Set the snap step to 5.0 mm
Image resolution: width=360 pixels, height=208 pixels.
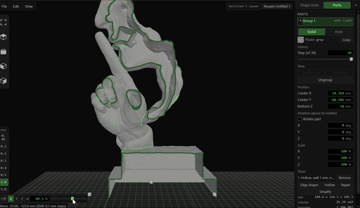coord(3,189)
